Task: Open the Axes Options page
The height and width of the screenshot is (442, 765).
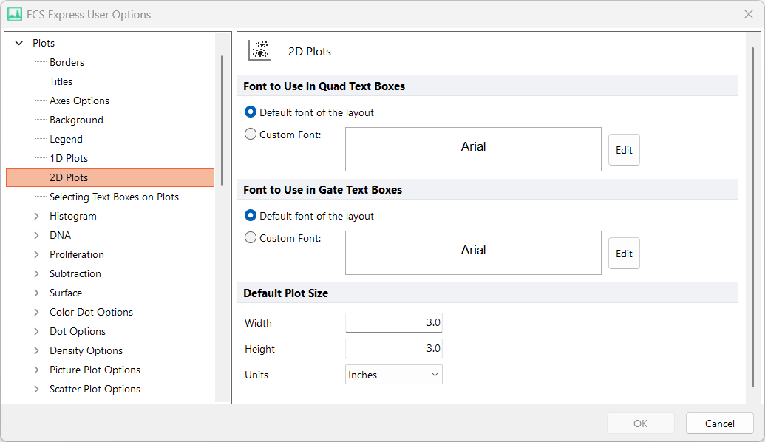Action: point(80,101)
